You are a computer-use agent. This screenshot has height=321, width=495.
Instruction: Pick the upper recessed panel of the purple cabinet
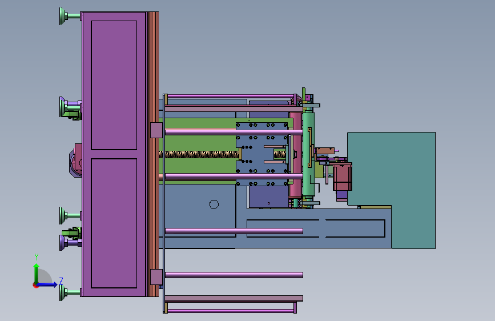pyautogui.click(x=114, y=85)
